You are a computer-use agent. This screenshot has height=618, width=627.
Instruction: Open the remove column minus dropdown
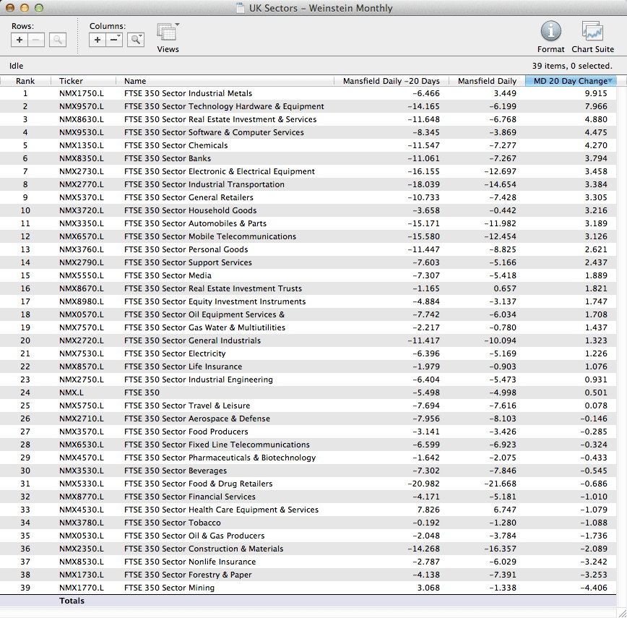115,40
